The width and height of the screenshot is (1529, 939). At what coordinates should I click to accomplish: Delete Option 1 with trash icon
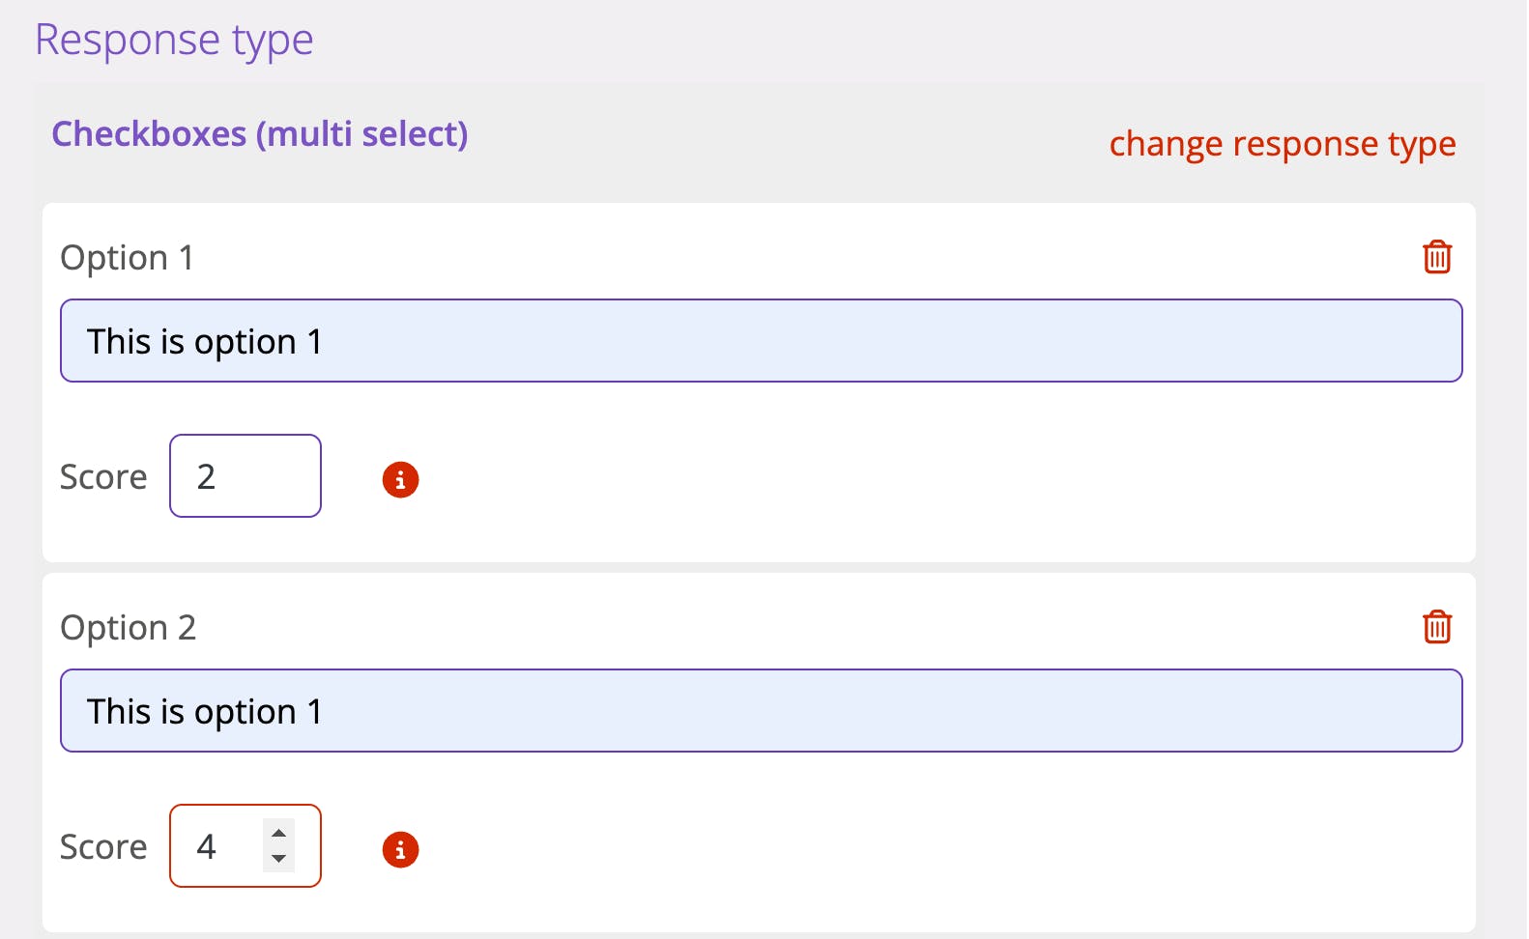(x=1437, y=257)
